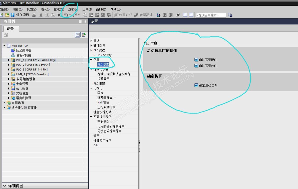This screenshot has height=189, width=298.
Task: Expand the 详细视图 panel
Action: click(x=5, y=185)
